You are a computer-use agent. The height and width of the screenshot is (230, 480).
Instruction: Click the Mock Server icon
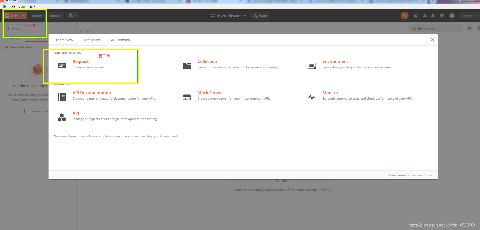(x=187, y=97)
